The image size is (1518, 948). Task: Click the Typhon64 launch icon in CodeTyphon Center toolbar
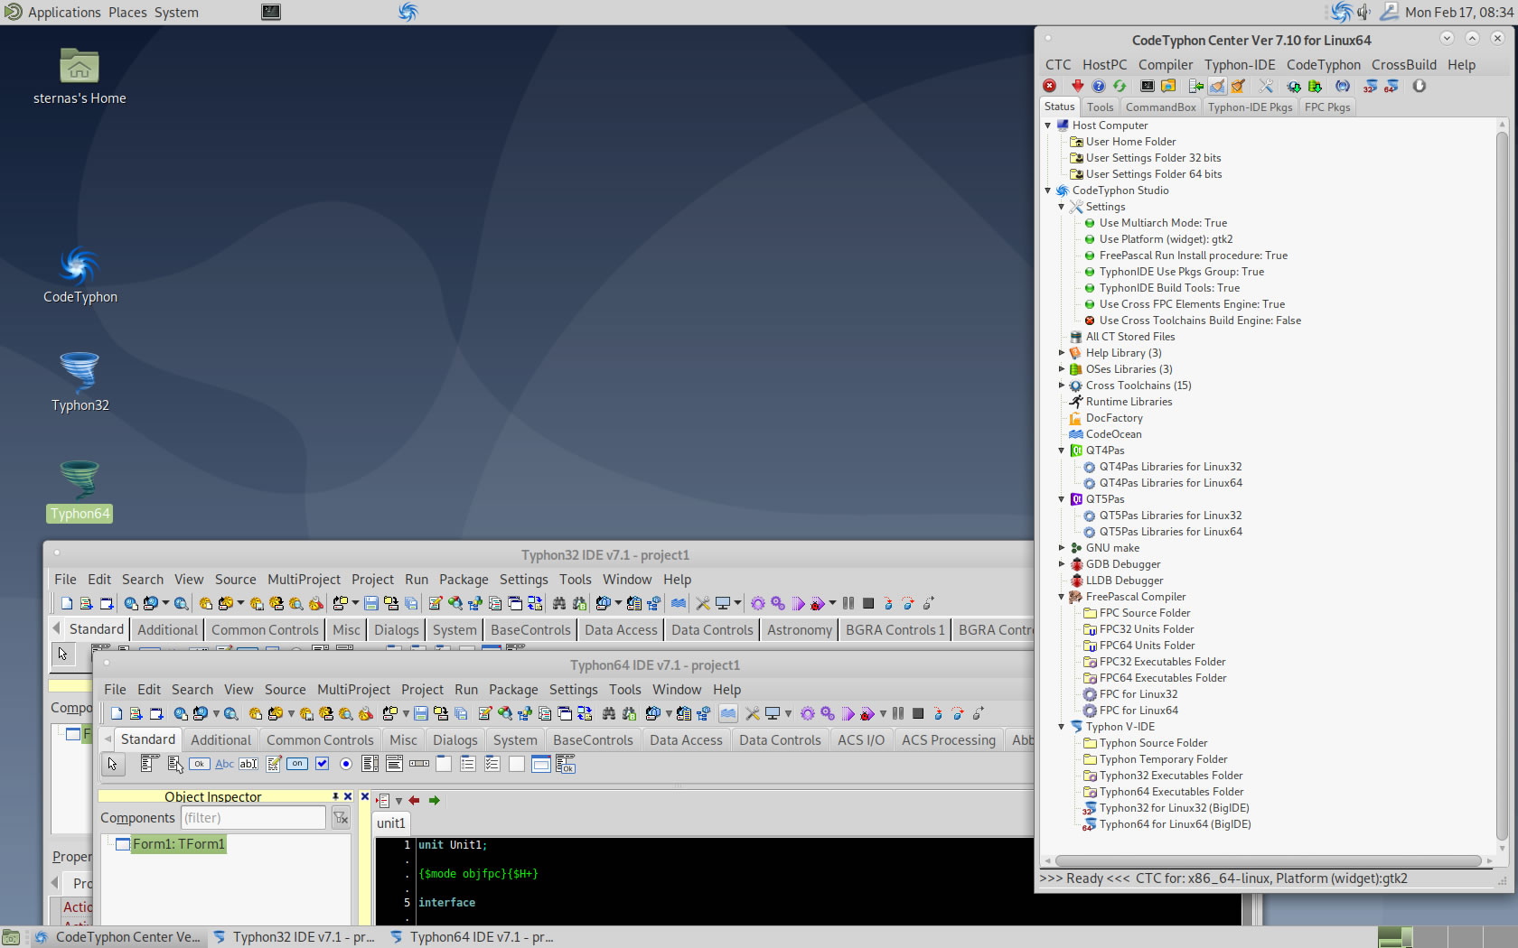point(1391,86)
